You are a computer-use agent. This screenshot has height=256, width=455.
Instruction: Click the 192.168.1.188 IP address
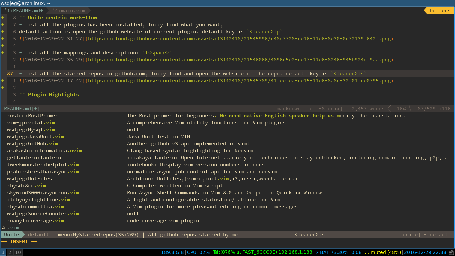(x=295, y=252)
